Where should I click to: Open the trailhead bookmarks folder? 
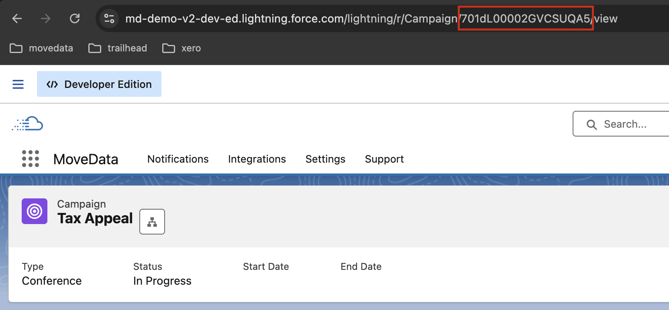tap(118, 48)
